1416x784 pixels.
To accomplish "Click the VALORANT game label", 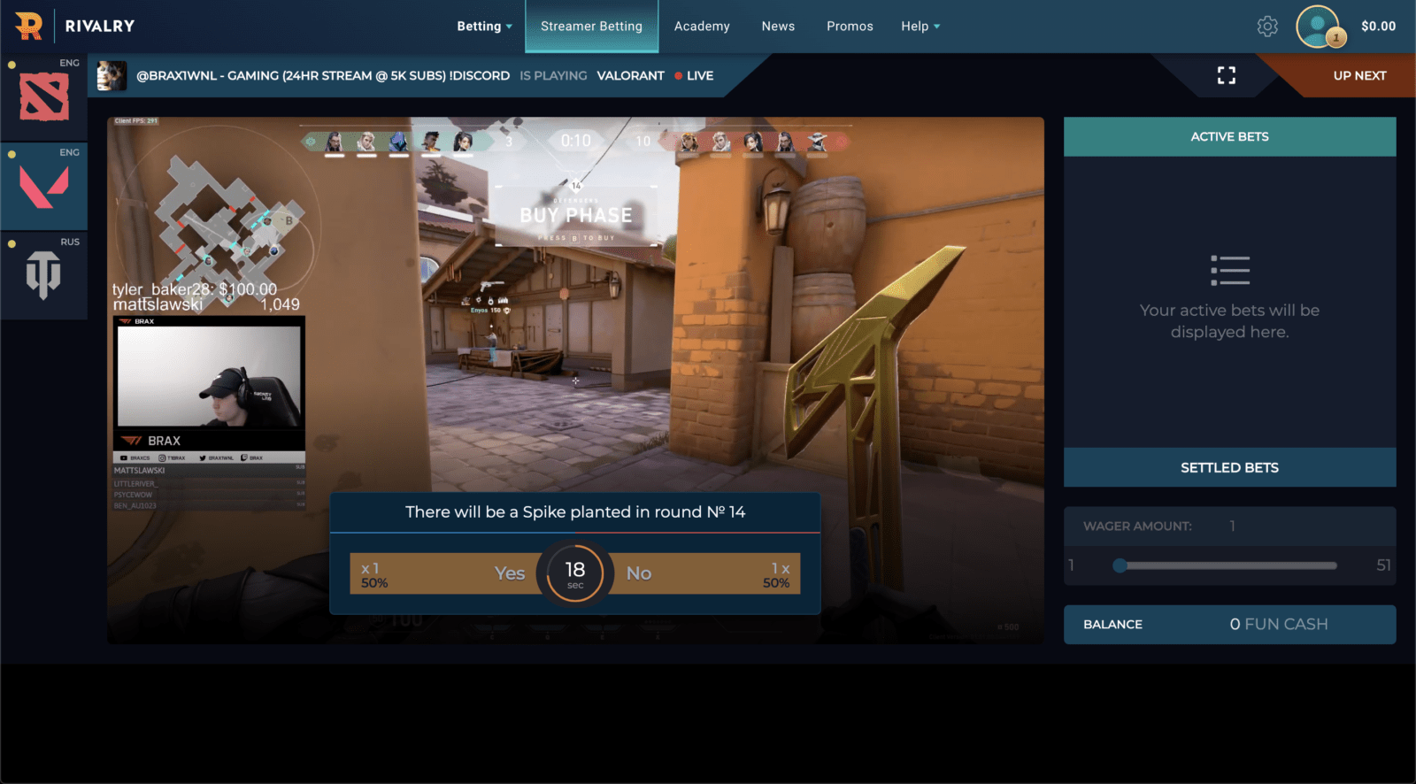I will point(630,75).
